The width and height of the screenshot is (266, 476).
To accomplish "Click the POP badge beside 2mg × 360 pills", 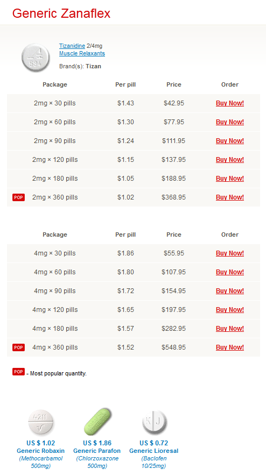I will tap(18, 197).
